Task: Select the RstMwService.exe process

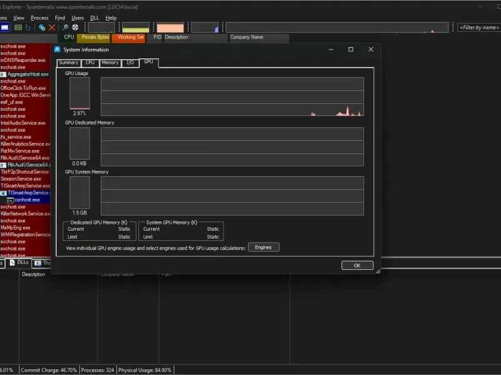Action: [25, 151]
